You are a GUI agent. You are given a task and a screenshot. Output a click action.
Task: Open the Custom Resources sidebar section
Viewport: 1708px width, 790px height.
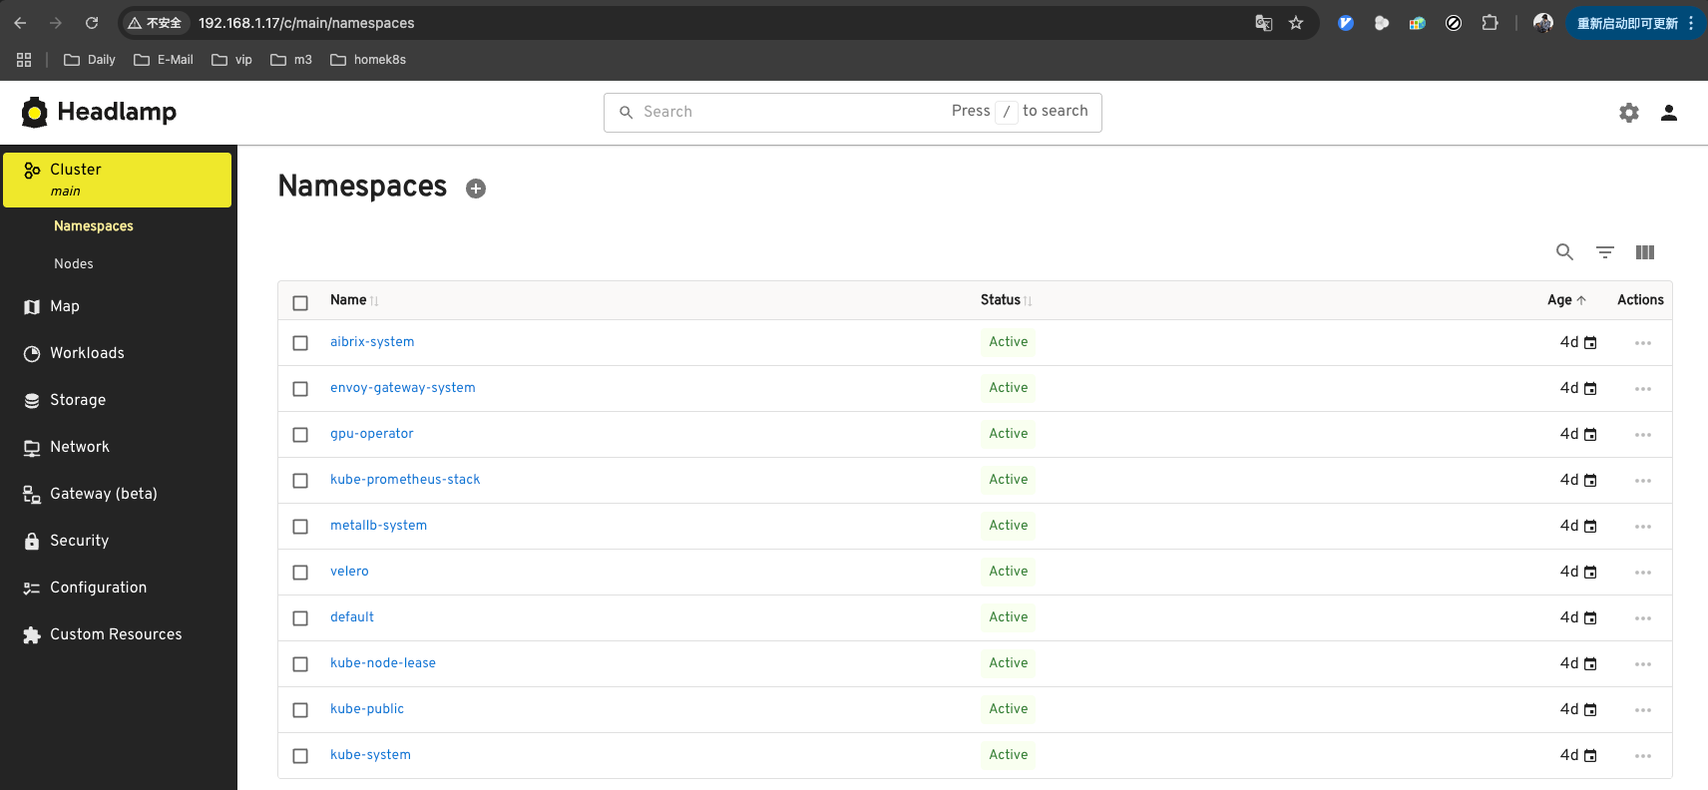pos(116,635)
